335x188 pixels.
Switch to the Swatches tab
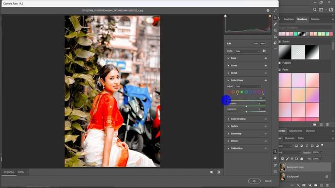pyautogui.click(x=288, y=19)
